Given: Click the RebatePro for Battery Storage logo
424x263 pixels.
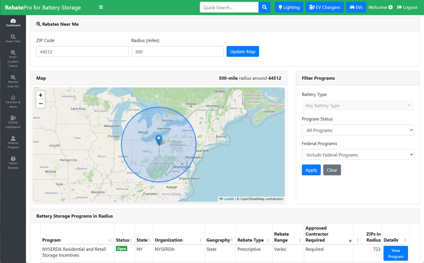Looking at the screenshot, I should pyautogui.click(x=43, y=7).
